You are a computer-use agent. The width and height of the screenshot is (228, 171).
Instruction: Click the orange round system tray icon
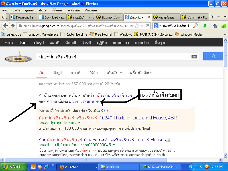(x=207, y=167)
